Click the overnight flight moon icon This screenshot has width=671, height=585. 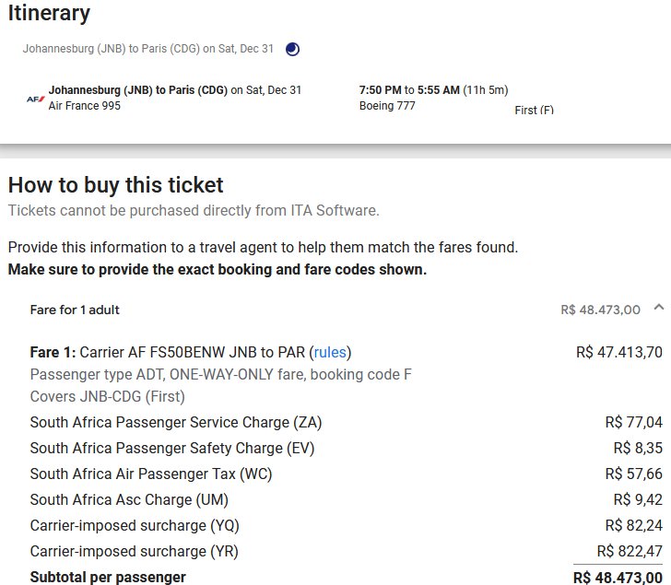[292, 49]
